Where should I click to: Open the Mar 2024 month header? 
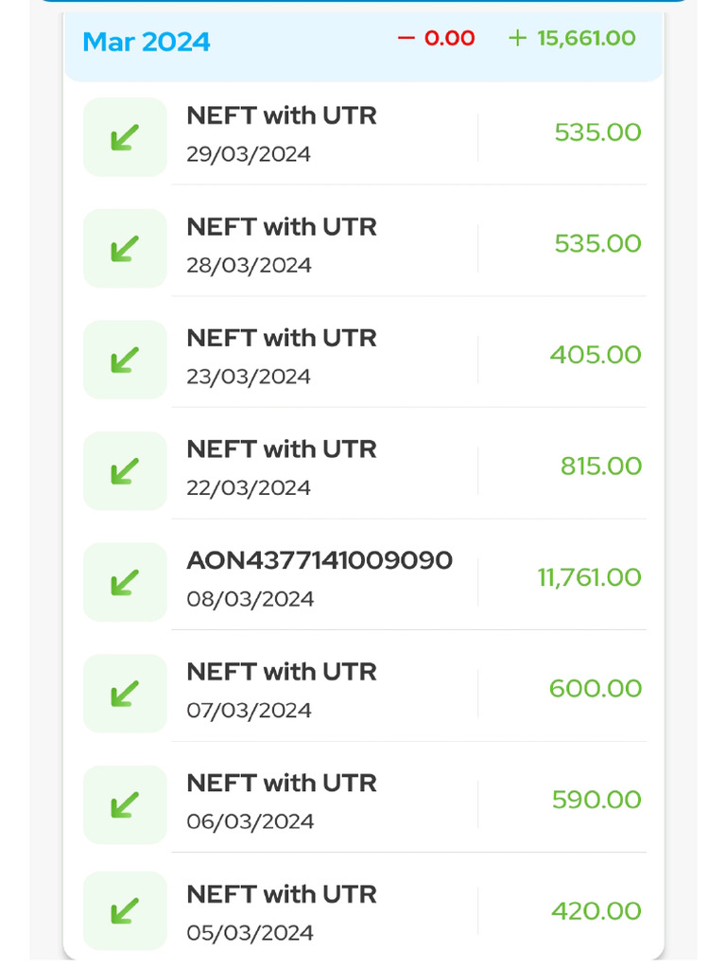click(147, 42)
